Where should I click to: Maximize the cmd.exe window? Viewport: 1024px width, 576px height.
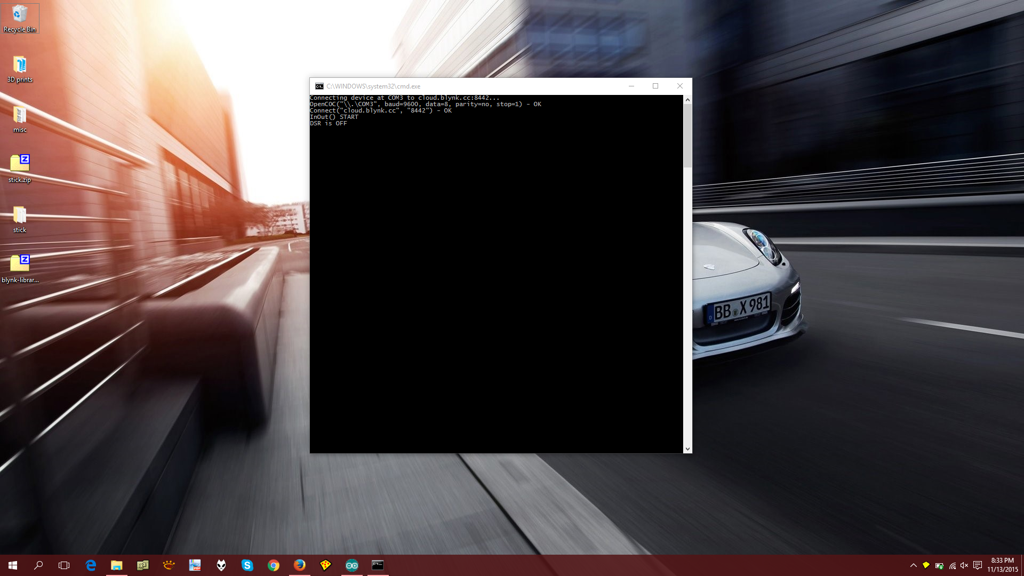(655, 86)
